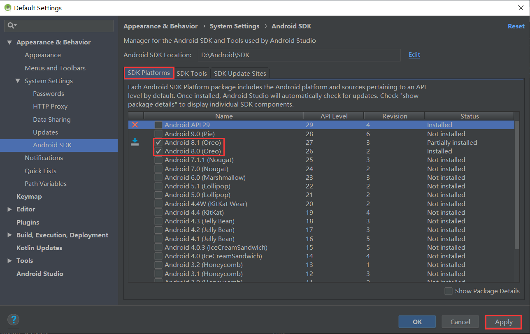The height and width of the screenshot is (334, 530).
Task: Open Keymap settings
Action: point(29,196)
